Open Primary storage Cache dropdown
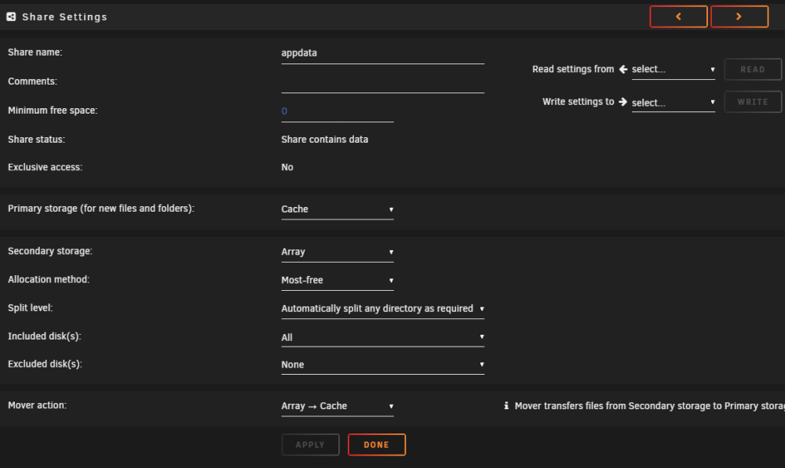The image size is (785, 468). (338, 209)
